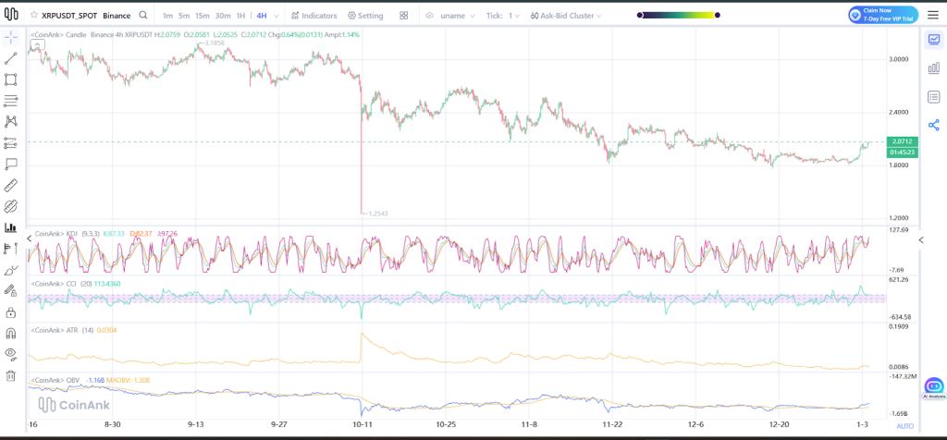Collapse the left drawing toolbar arrow

tap(29, 239)
